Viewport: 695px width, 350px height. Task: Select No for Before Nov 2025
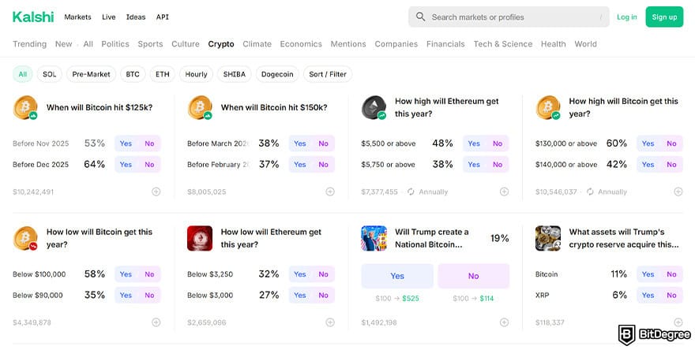(x=149, y=143)
